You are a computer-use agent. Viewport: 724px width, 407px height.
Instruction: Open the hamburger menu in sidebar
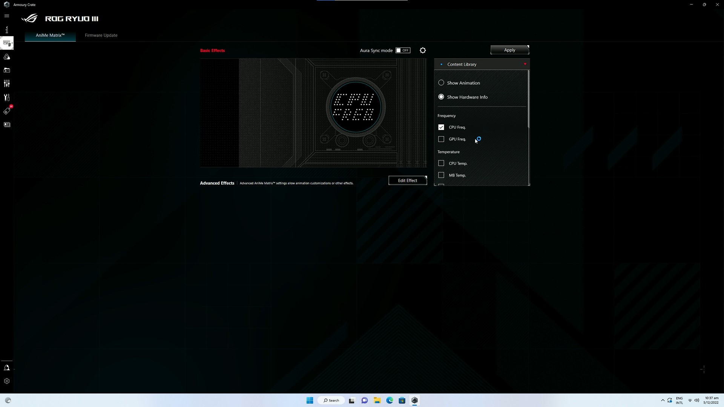click(6, 16)
